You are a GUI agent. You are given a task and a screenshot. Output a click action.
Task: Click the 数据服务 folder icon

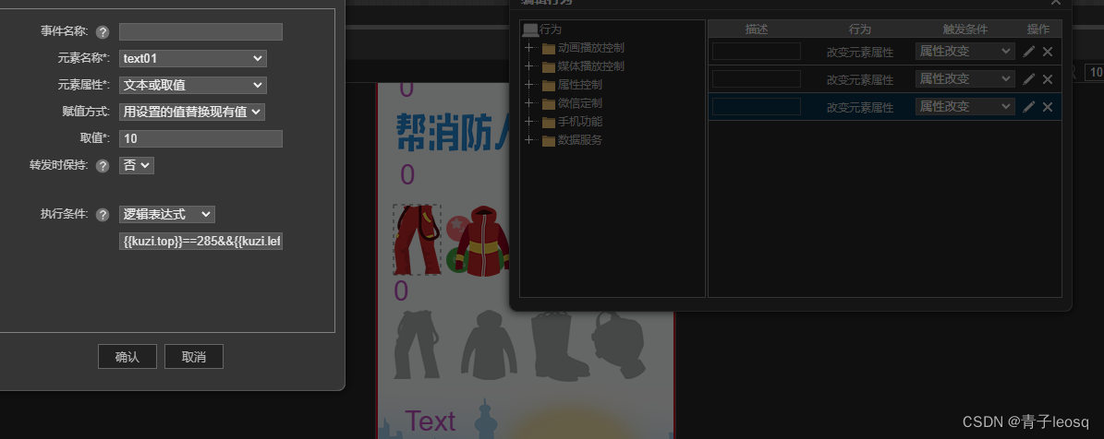tap(549, 140)
